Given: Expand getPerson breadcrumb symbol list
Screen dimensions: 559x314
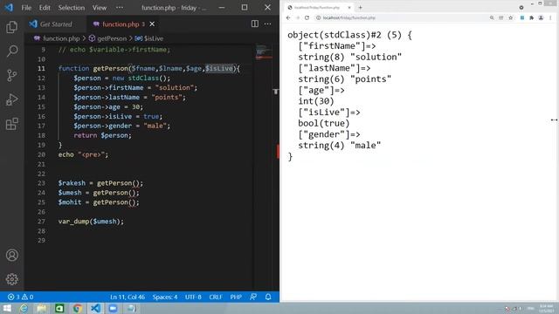Looking at the screenshot, I should (112, 38).
